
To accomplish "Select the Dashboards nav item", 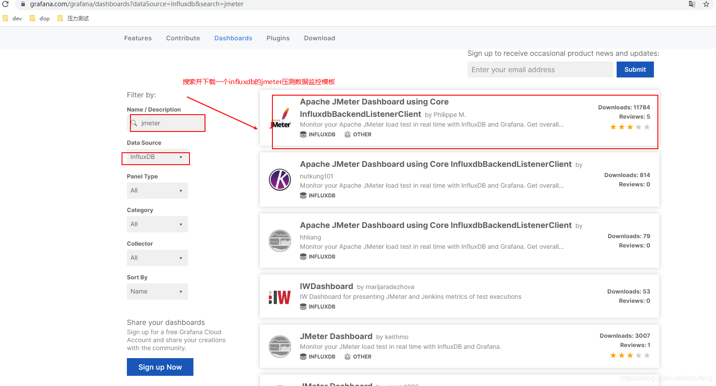I will point(233,38).
